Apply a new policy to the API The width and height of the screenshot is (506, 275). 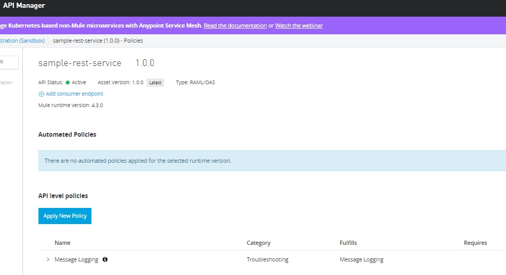point(65,216)
